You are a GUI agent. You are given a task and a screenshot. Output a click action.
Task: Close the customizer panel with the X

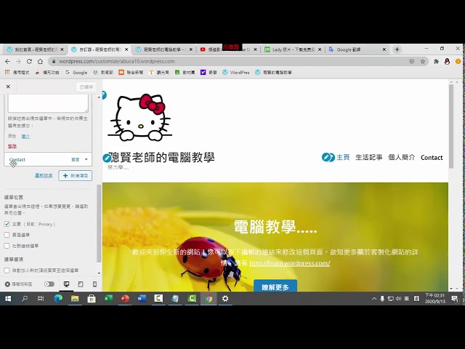click(8, 87)
